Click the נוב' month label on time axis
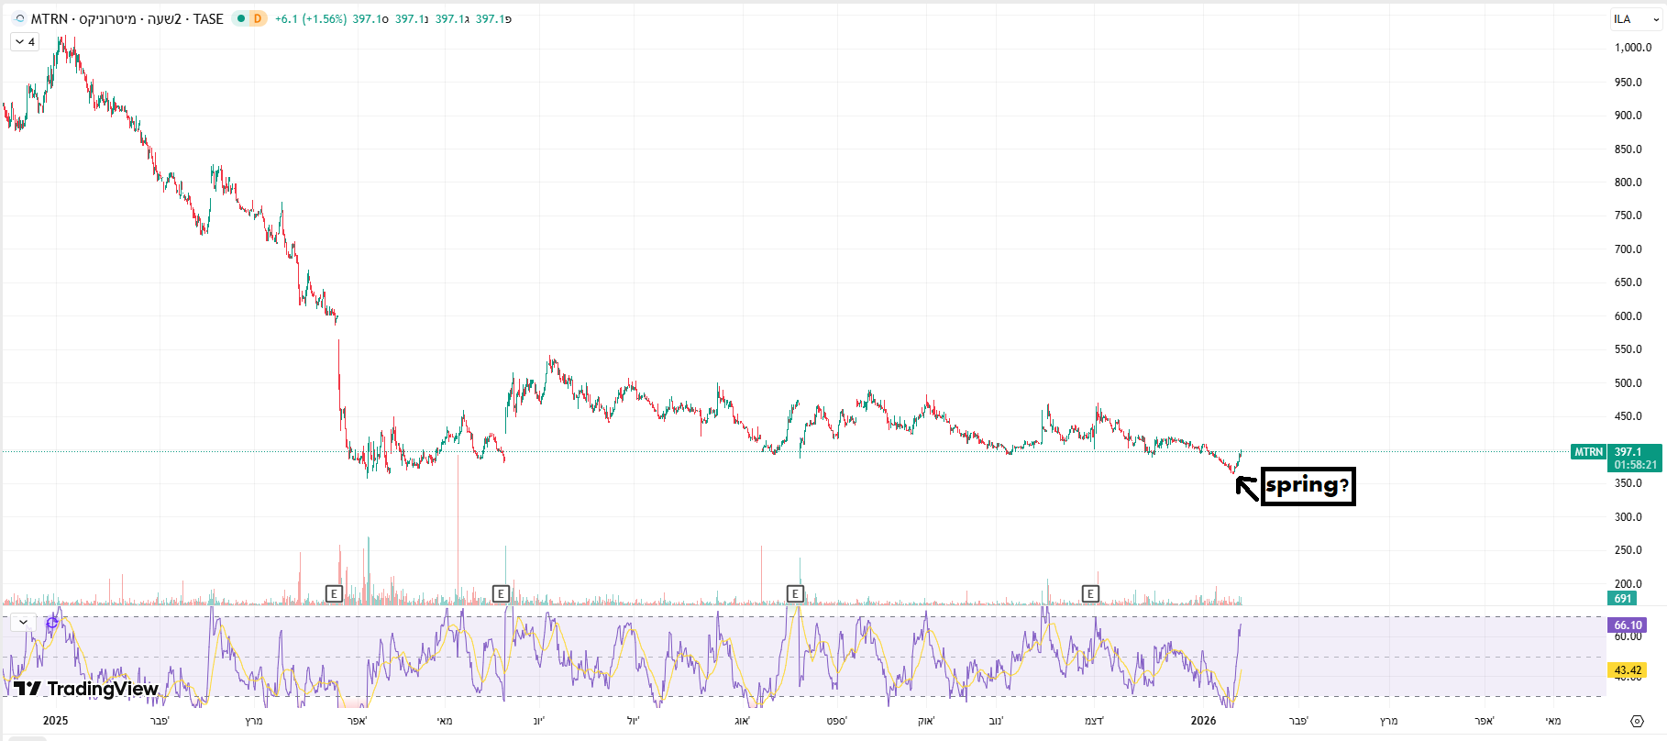Viewport: 1667px width, 741px height. pos(996,721)
